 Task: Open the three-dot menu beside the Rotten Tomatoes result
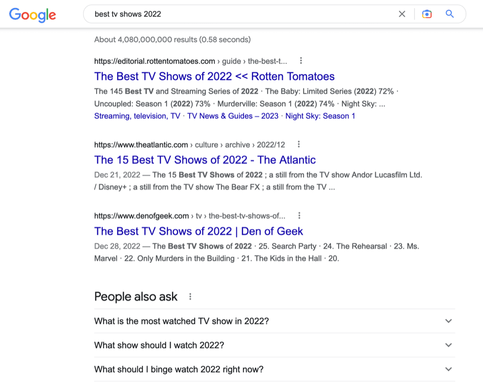(300, 60)
